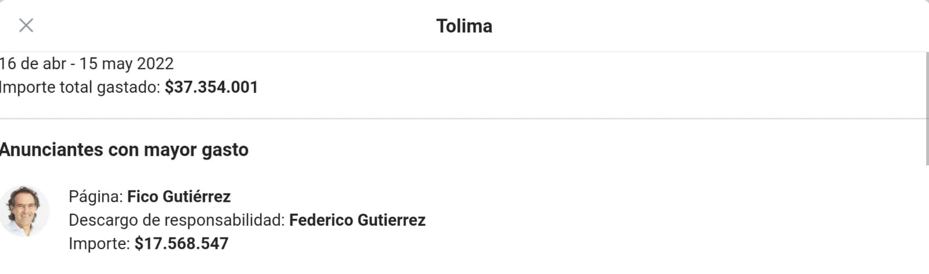Click the Importe label of the advertiser
Screen dimensions: 929x274
point(99,243)
